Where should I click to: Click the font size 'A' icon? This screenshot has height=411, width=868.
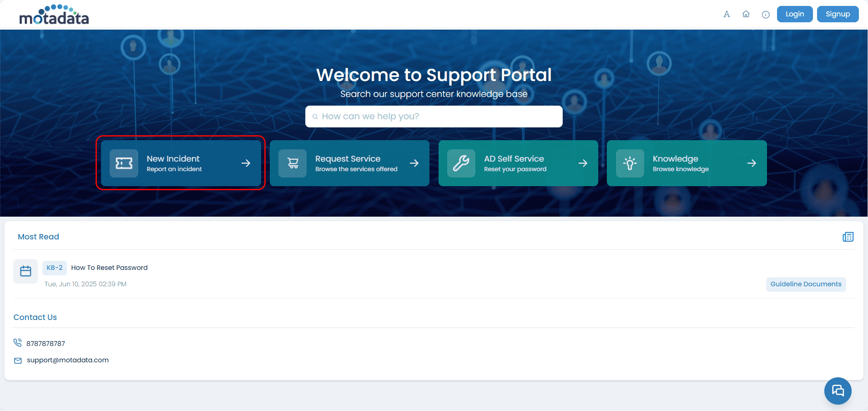pos(727,14)
